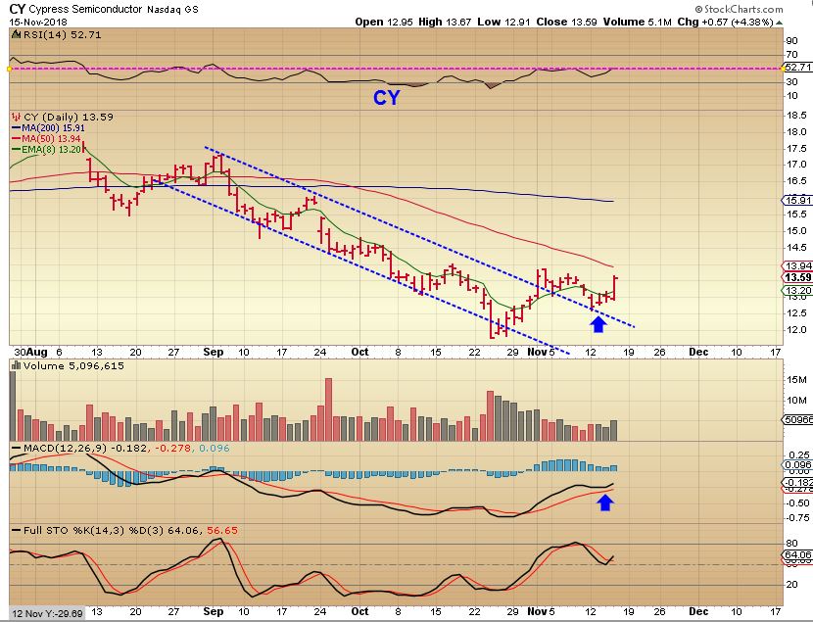Click the volume value tag on right axis
Viewport: 813px width, 622px height.
click(x=797, y=419)
